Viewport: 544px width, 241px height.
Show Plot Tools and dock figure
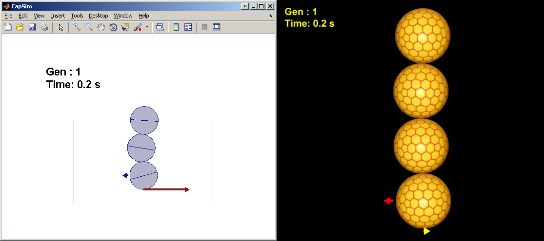click(x=217, y=27)
